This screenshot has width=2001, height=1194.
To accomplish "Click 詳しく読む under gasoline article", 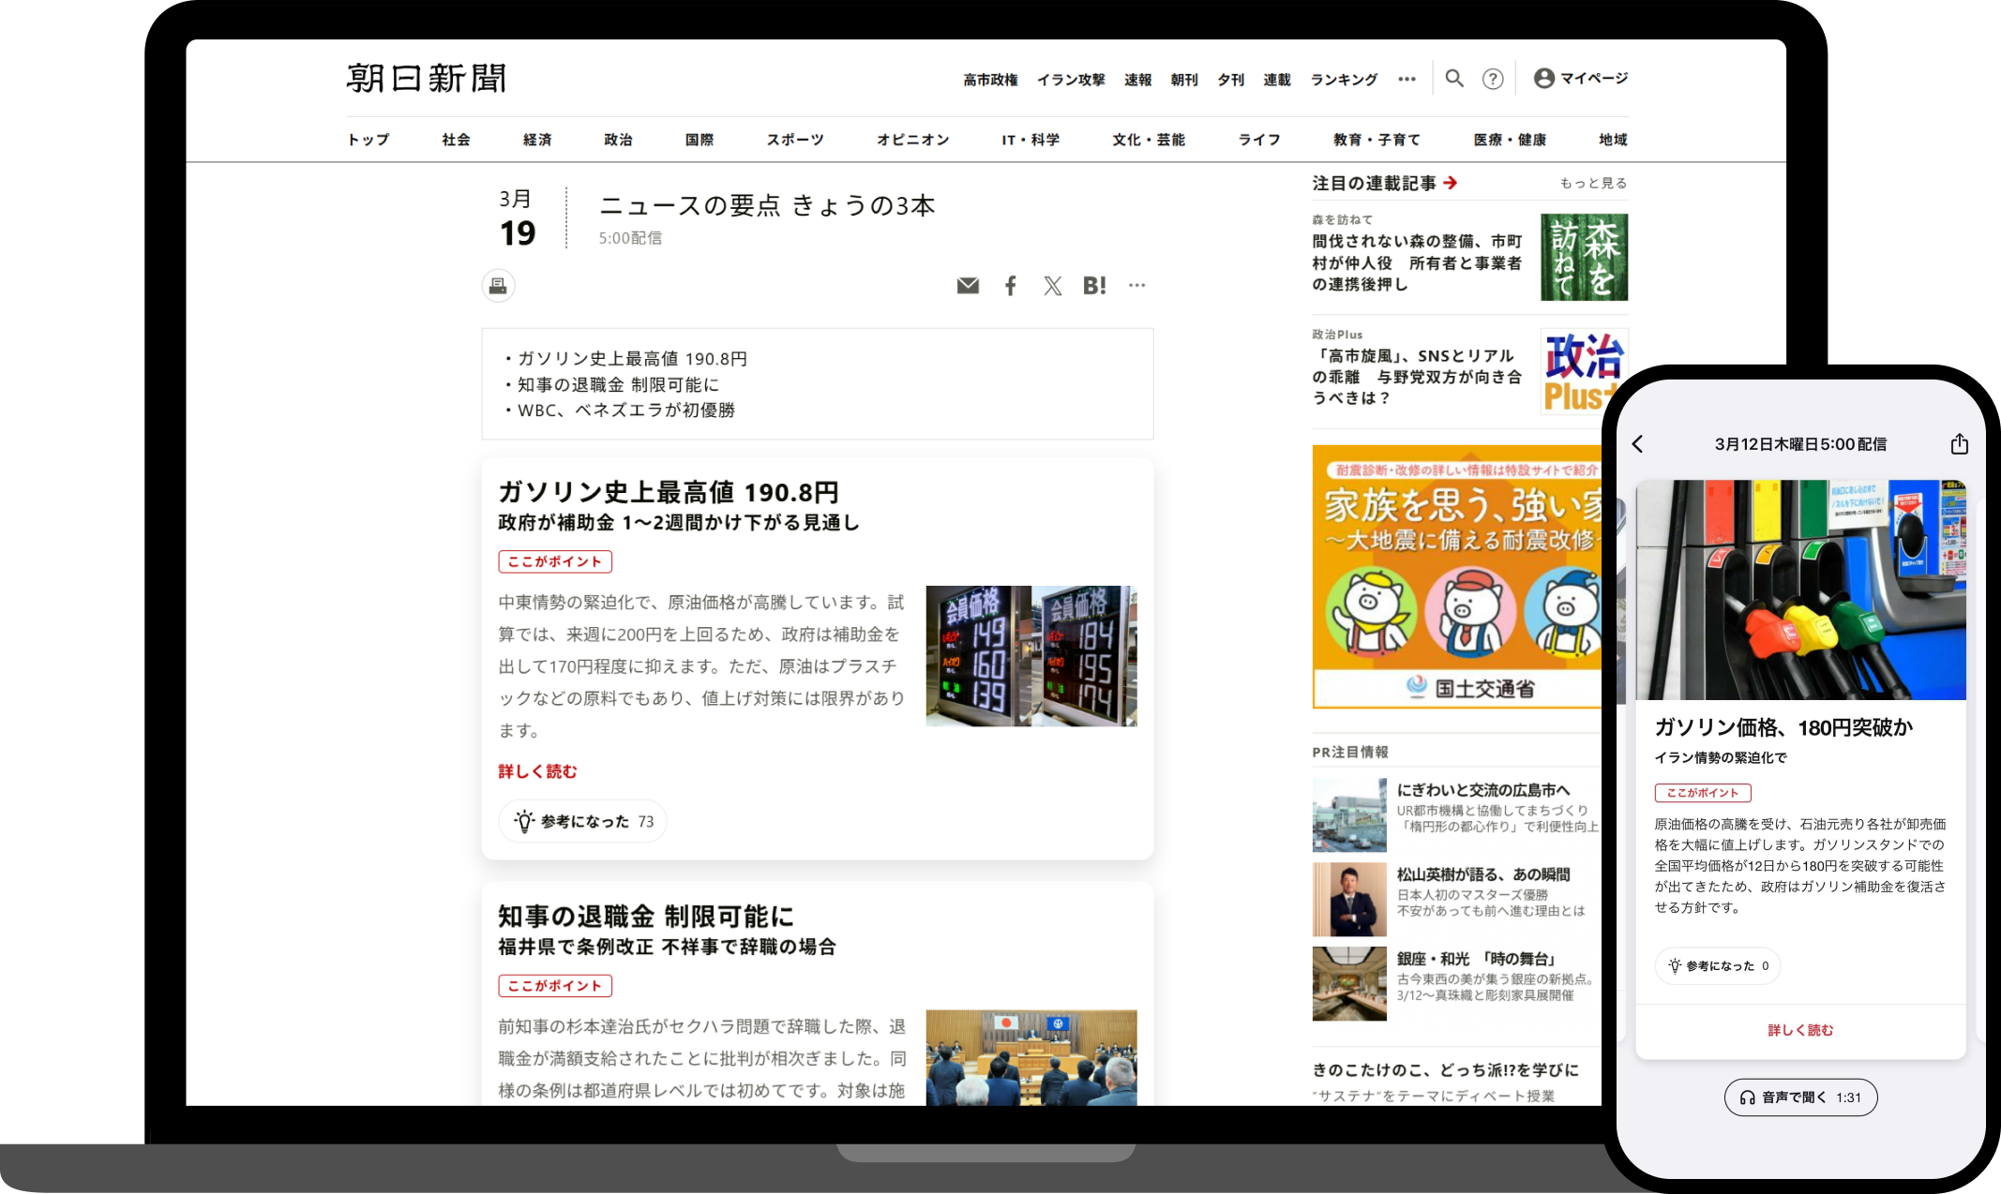I will pyautogui.click(x=537, y=771).
